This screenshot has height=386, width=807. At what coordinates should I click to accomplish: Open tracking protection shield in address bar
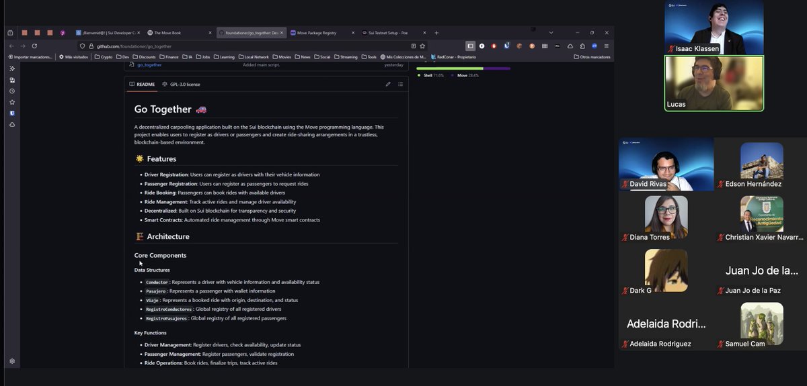(83, 46)
